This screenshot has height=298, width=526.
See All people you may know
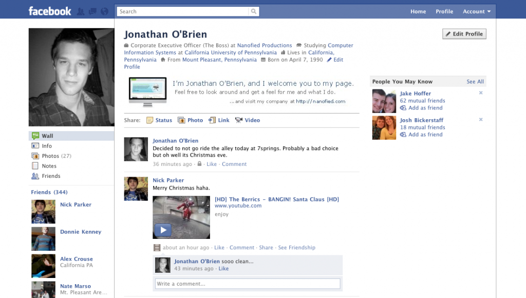click(x=474, y=81)
